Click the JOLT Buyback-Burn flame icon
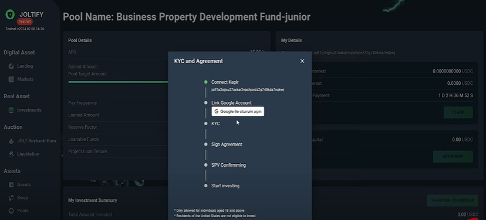 (11, 141)
